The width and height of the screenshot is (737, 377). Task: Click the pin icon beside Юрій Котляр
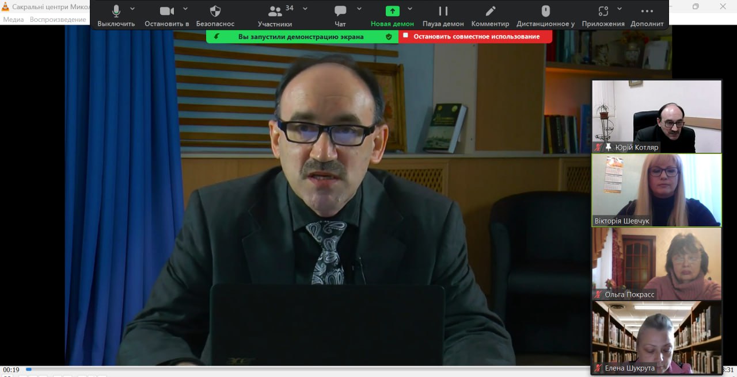[608, 147]
